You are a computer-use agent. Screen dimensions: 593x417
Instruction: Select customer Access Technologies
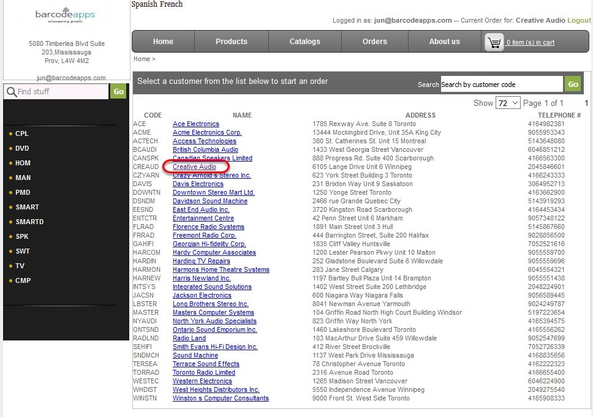[205, 141]
